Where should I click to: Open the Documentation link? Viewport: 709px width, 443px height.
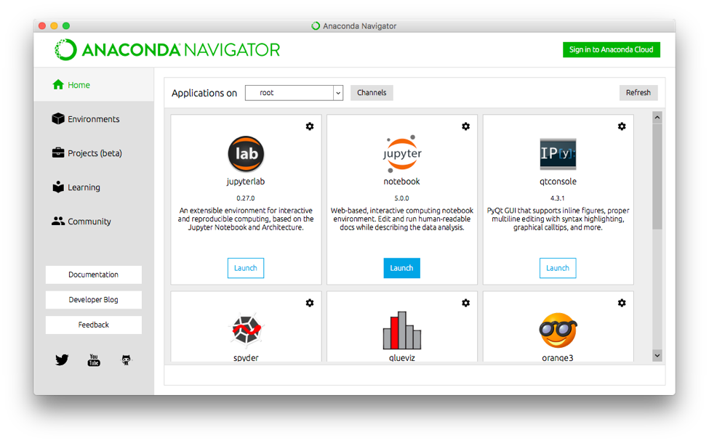(x=94, y=275)
